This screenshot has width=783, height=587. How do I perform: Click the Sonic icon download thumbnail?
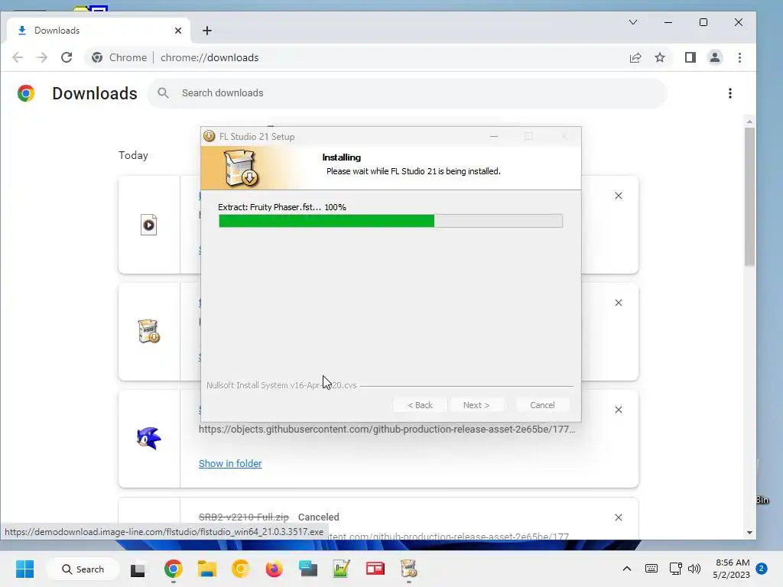(149, 438)
